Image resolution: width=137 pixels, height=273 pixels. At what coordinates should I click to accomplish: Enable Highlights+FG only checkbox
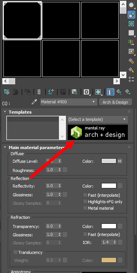pos(85,202)
